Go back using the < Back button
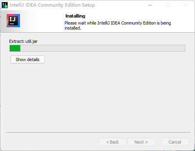 pyautogui.click(x=112, y=142)
